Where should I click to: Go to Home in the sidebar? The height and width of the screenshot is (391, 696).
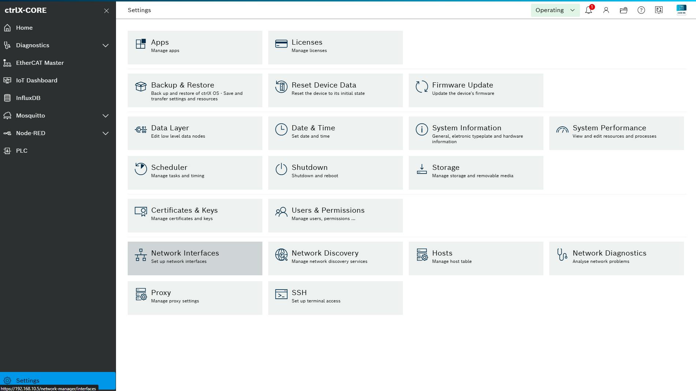[58, 28]
